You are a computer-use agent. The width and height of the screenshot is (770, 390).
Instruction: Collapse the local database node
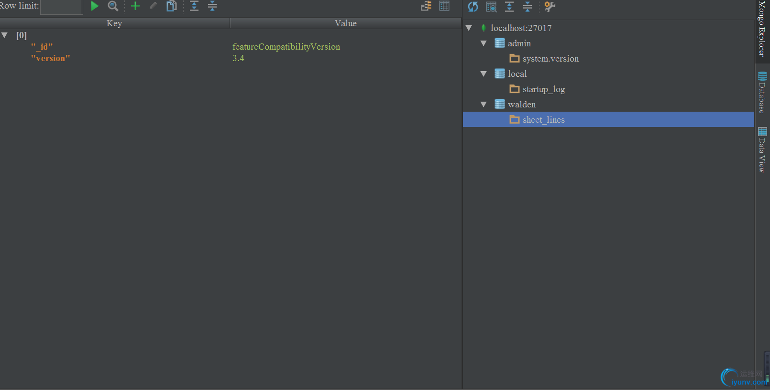pos(484,74)
